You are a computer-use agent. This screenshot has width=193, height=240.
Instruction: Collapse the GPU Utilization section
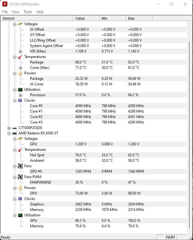tap(15, 215)
